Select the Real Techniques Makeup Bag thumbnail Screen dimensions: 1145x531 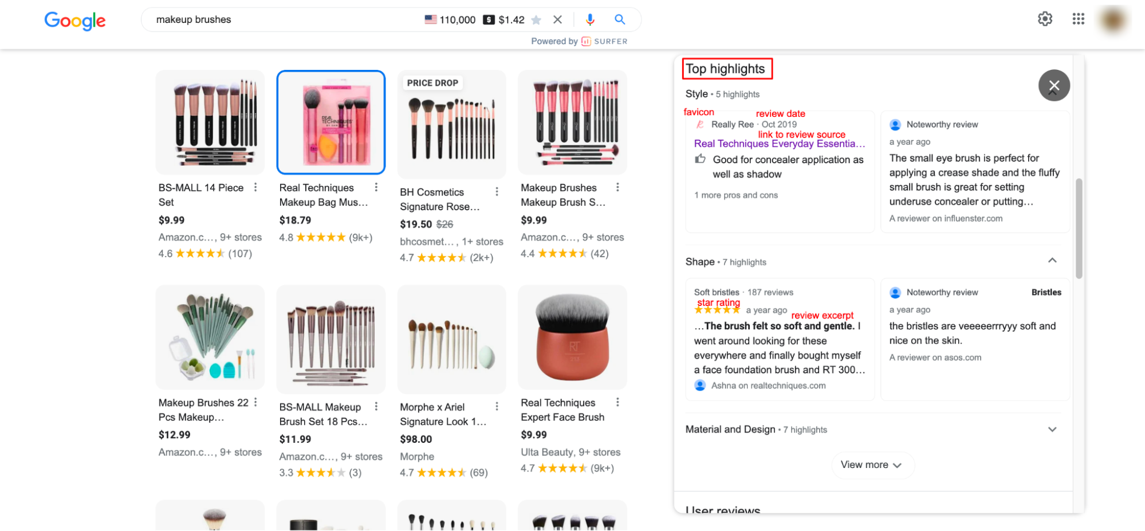pyautogui.click(x=331, y=122)
